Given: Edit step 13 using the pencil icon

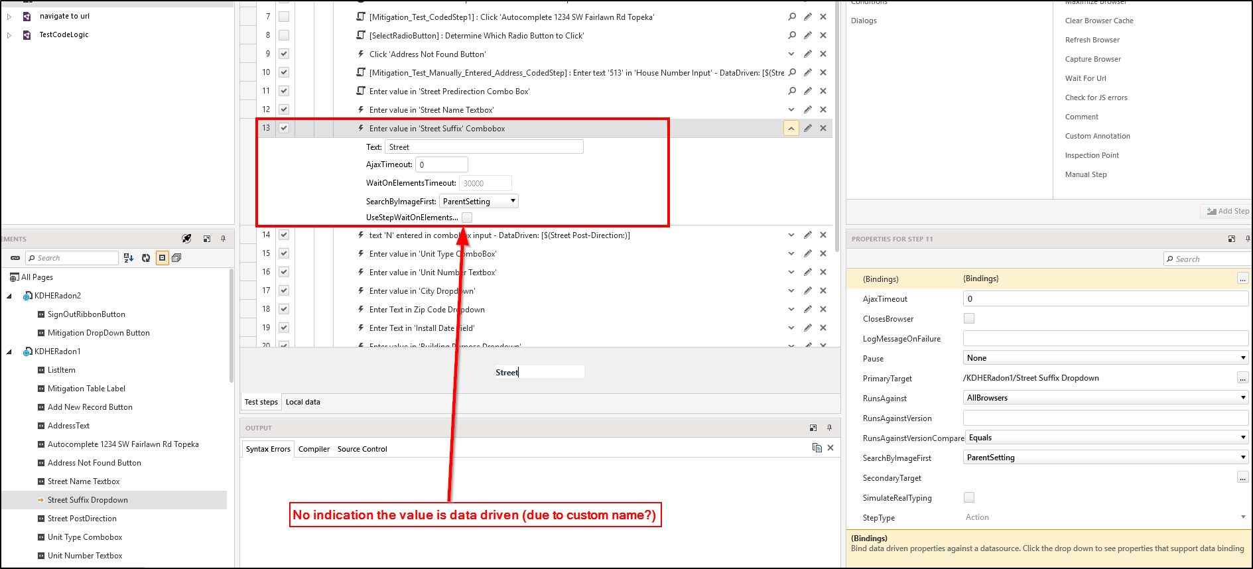Looking at the screenshot, I should (x=807, y=128).
